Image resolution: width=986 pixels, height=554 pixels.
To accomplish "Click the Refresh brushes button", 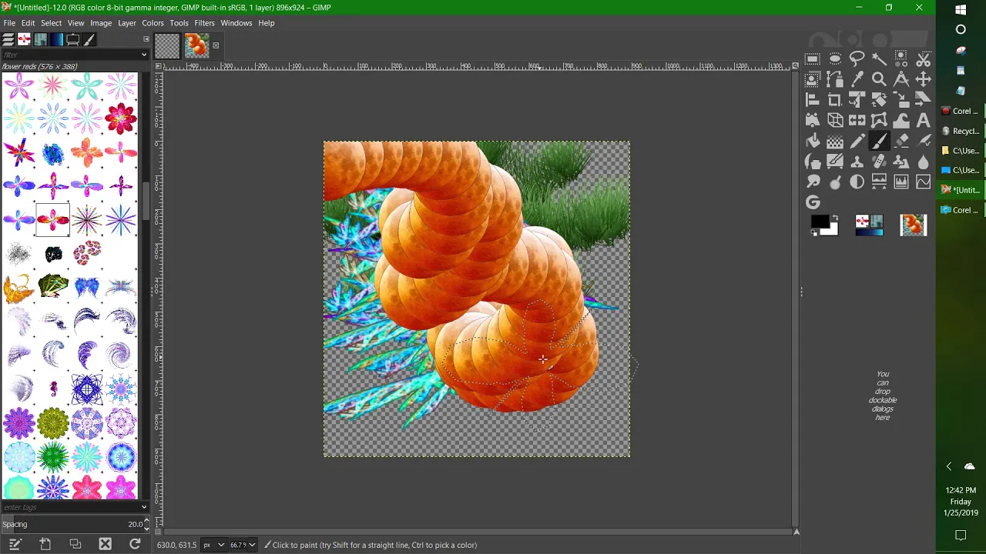I will coord(135,544).
